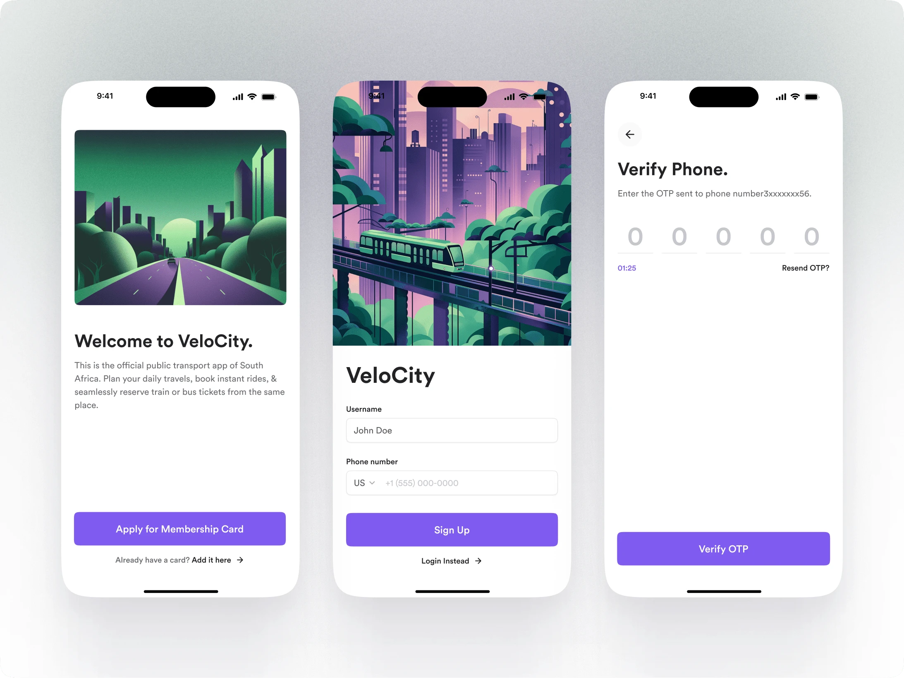Click 'Add it here' on welcome screen

[x=211, y=560]
